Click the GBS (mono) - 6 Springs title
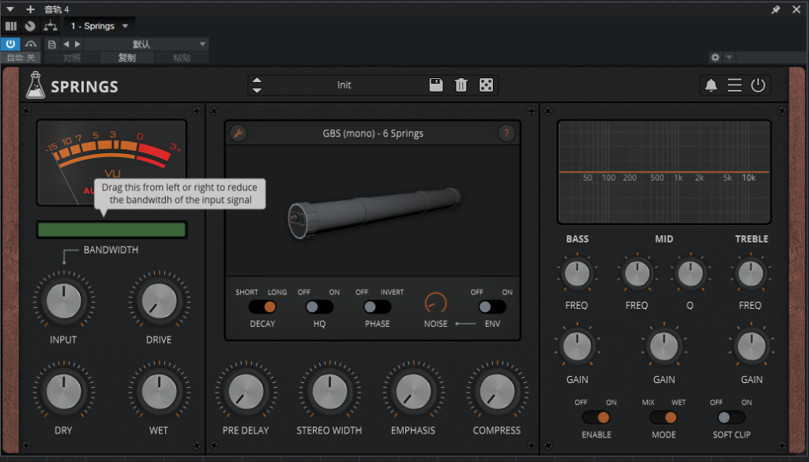This screenshot has height=462, width=809. (x=373, y=133)
